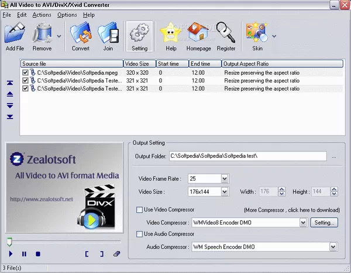Click the Zealotsoft preview banner image
The width and height of the screenshot is (351, 273).
point(64,188)
